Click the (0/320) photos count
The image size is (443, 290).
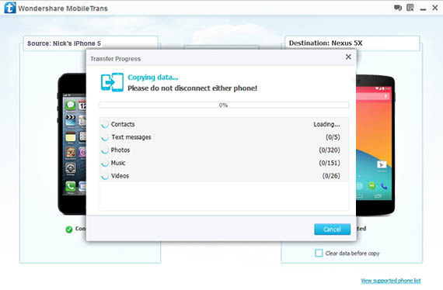click(x=330, y=150)
